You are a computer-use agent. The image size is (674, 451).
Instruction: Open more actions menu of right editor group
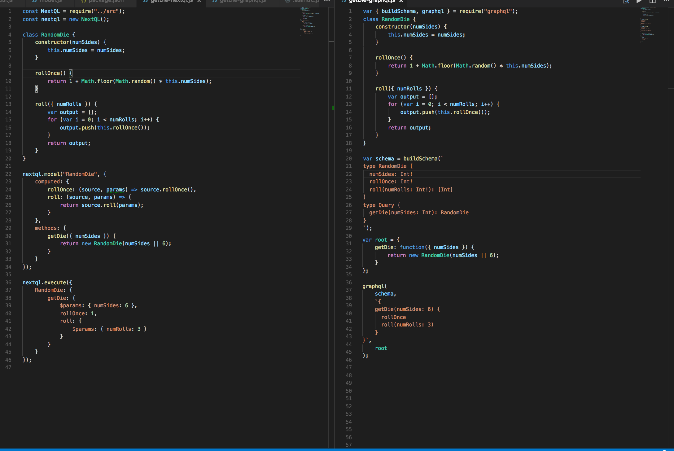tap(667, 1)
